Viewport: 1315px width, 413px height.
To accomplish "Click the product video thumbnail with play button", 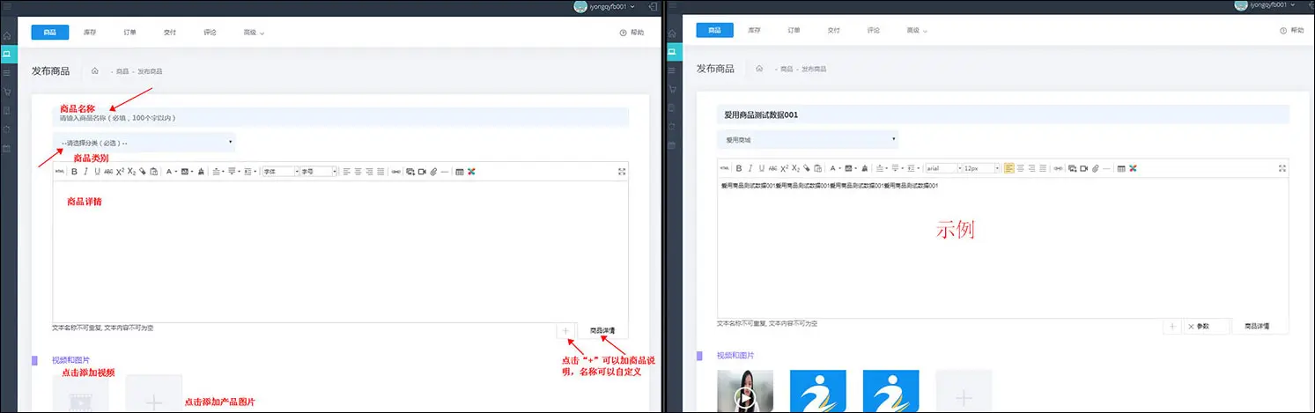I will click(x=745, y=391).
